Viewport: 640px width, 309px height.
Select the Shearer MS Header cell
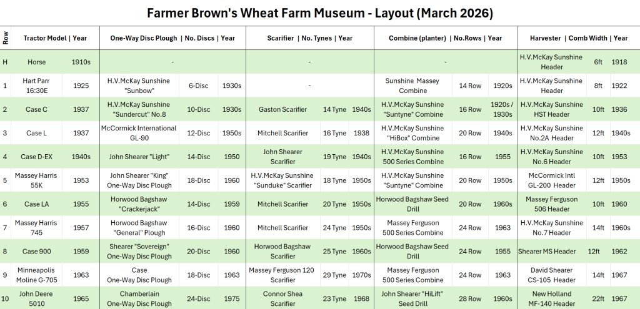click(547, 252)
